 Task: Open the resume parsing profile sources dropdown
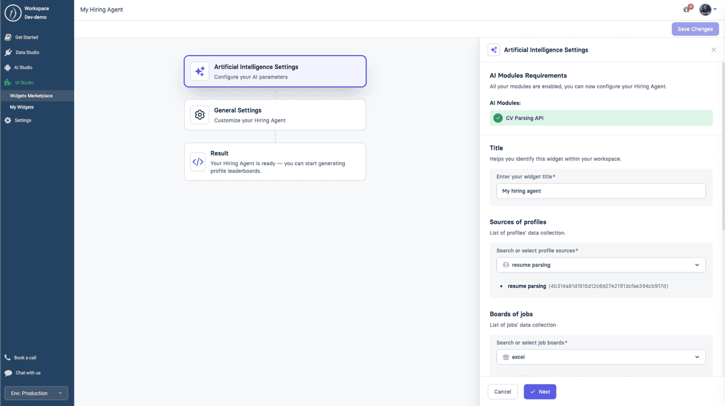click(601, 264)
